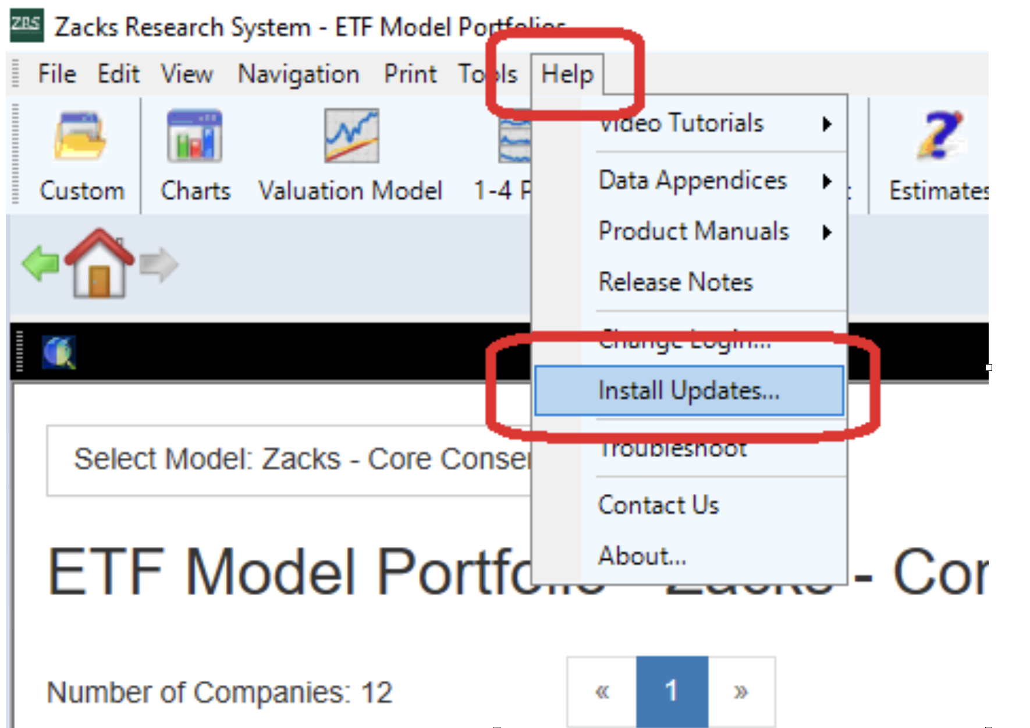Open the File menu
The image size is (1030, 728).
point(57,74)
